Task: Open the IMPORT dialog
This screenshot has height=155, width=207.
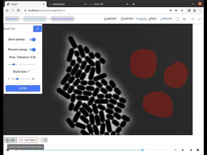Action: coord(110,19)
